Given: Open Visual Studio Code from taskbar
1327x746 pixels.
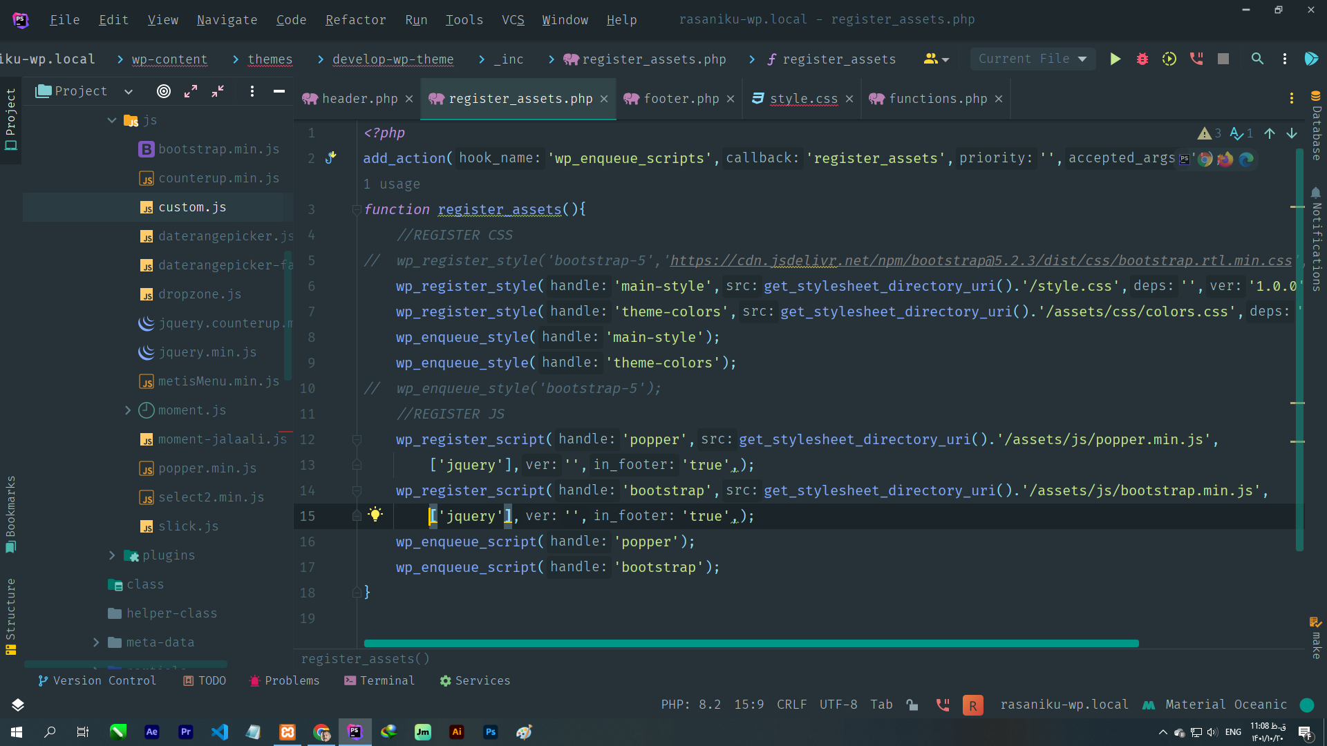Looking at the screenshot, I should click(220, 732).
